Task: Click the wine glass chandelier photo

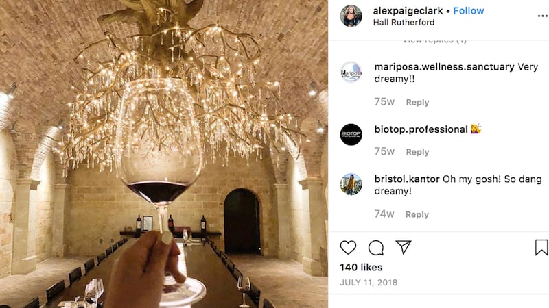Action: click(164, 154)
